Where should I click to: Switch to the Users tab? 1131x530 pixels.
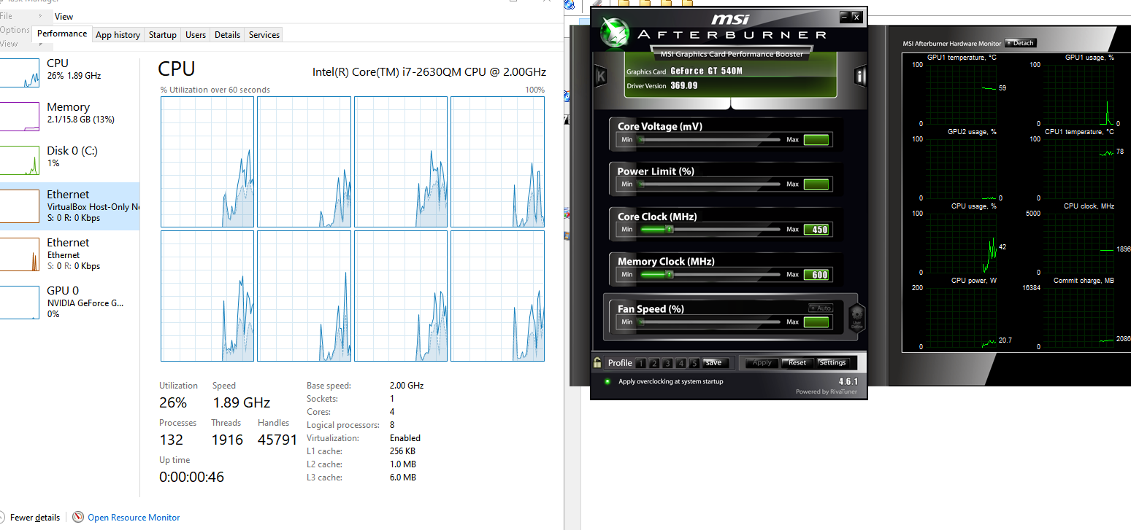pos(196,35)
